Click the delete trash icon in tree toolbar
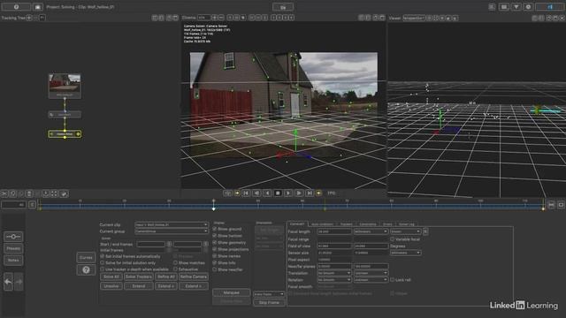Screen dimensions: 566x318 point(29,194)
